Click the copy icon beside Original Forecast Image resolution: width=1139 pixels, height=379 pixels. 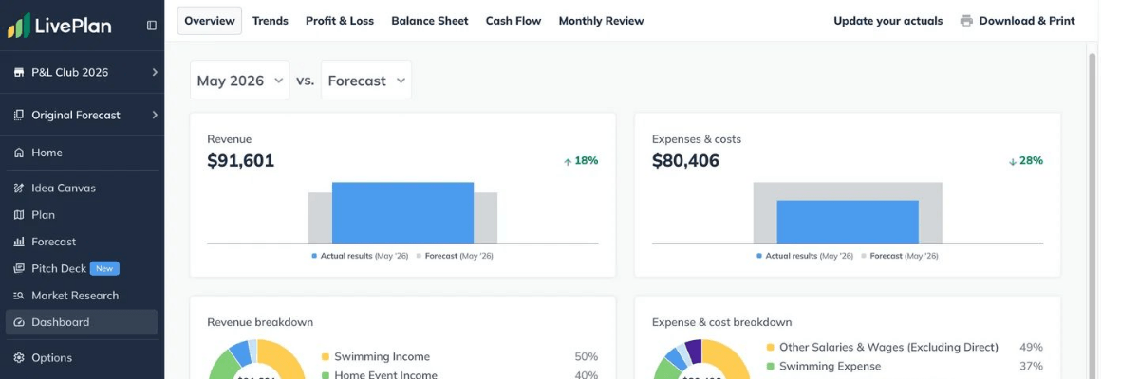19,115
